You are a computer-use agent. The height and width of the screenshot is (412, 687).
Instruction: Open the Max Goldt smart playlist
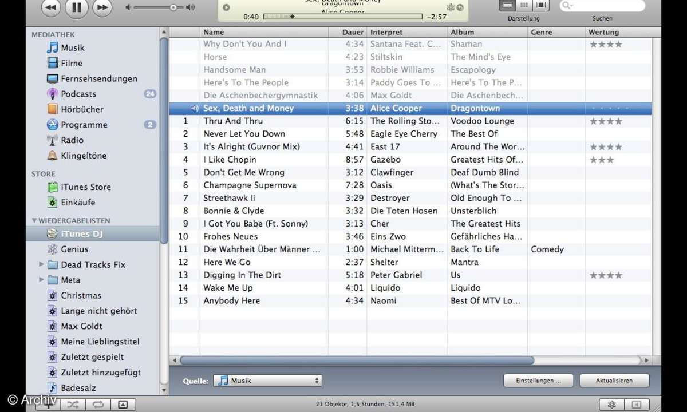tap(82, 326)
